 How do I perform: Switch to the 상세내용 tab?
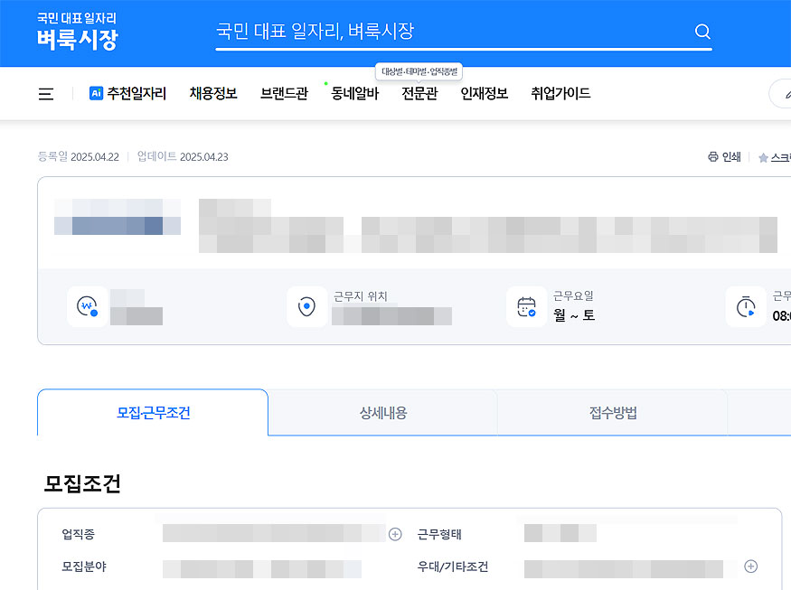point(383,413)
